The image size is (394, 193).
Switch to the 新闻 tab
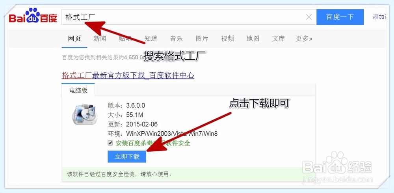point(100,39)
